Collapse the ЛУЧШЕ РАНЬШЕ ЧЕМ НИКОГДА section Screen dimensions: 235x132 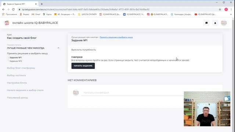(x=58, y=48)
